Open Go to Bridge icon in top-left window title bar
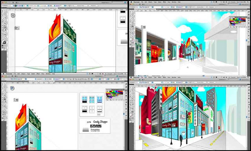Image resolution: width=251 pixels, height=151 pixels. click(13, 3)
